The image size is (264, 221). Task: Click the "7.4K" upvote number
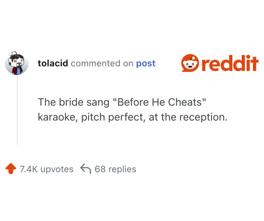pyautogui.click(x=29, y=169)
